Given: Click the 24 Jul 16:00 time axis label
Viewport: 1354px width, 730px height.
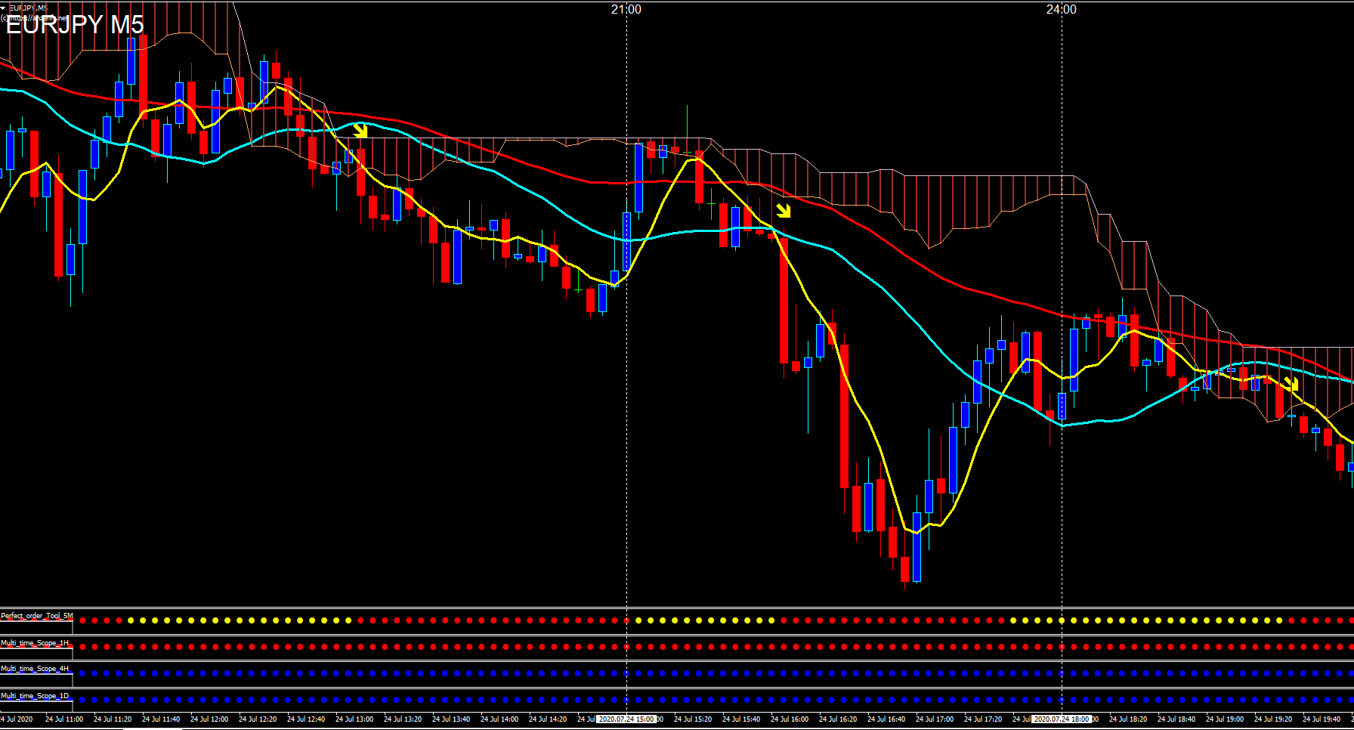Looking at the screenshot, I should pyautogui.click(x=790, y=719).
